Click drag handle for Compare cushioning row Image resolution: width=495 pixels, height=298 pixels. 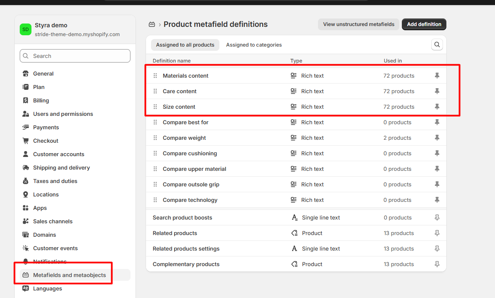point(155,153)
